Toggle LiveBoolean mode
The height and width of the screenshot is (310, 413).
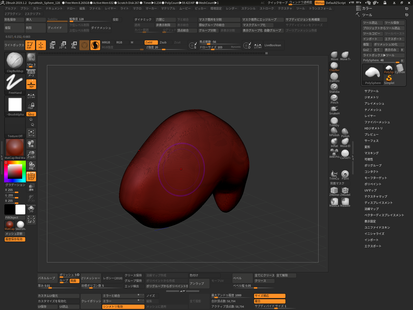pos(274,45)
